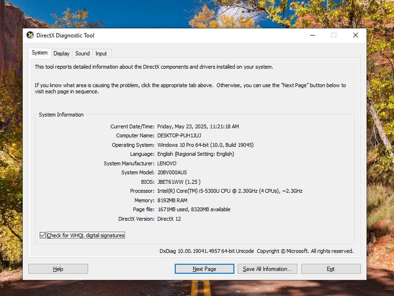Close the DirectX Diagnostic Tool window
394x296 pixels.
click(x=356, y=35)
